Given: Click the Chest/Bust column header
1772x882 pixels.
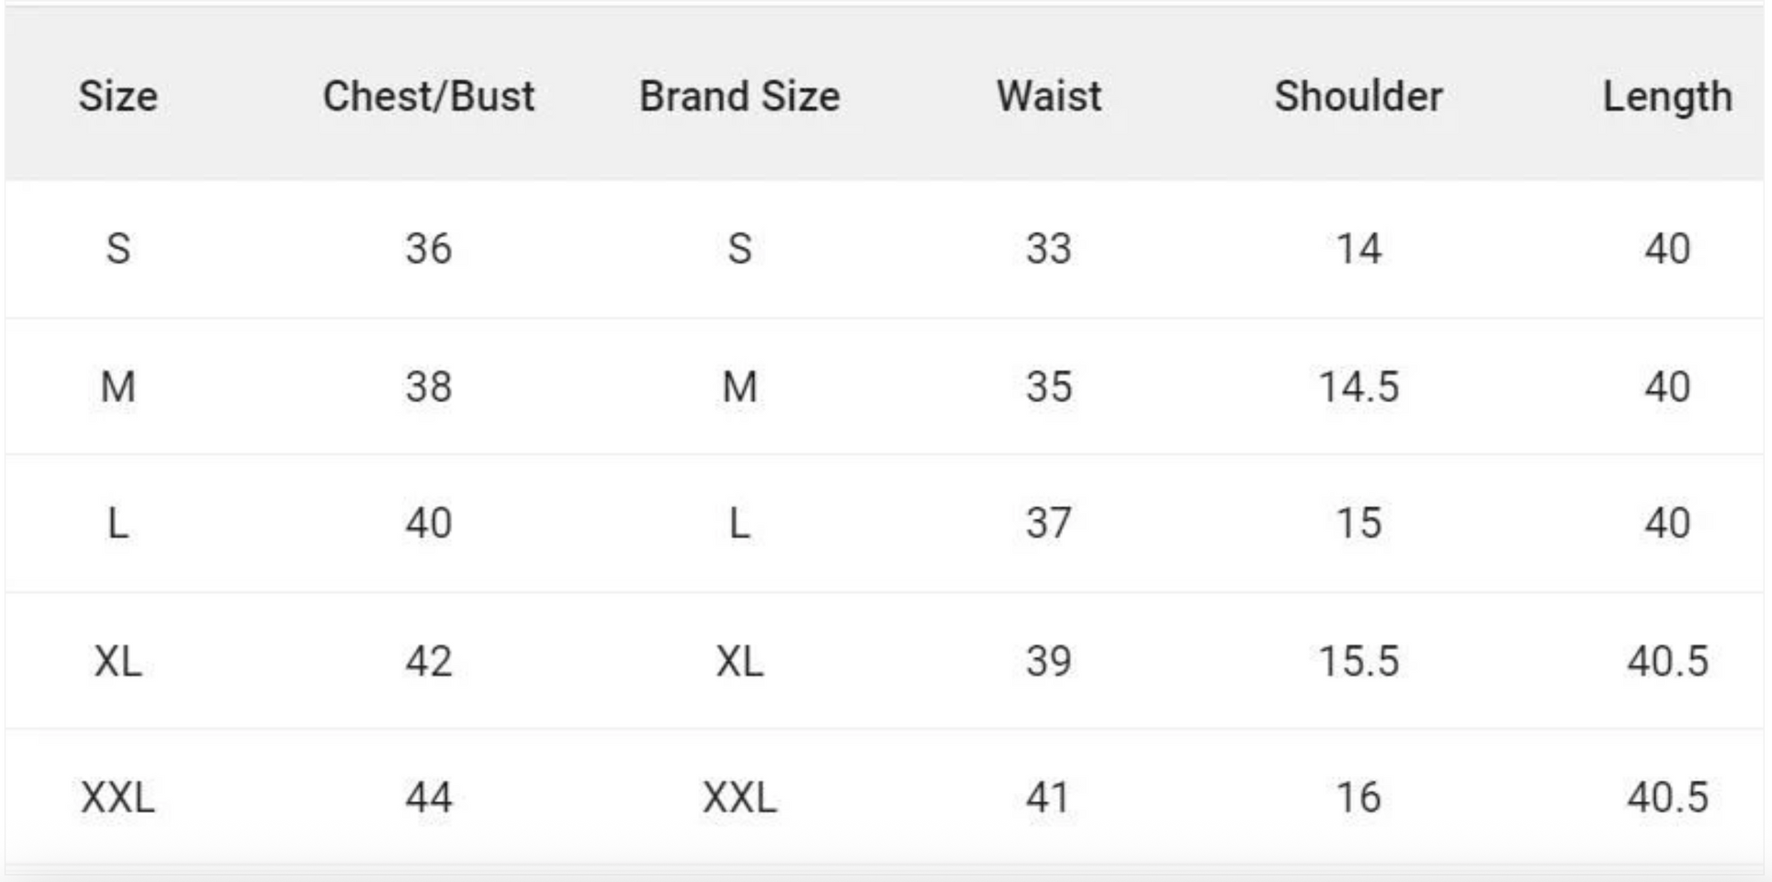Looking at the screenshot, I should tap(428, 96).
